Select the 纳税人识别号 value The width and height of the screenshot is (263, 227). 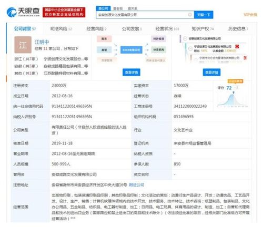(72, 117)
